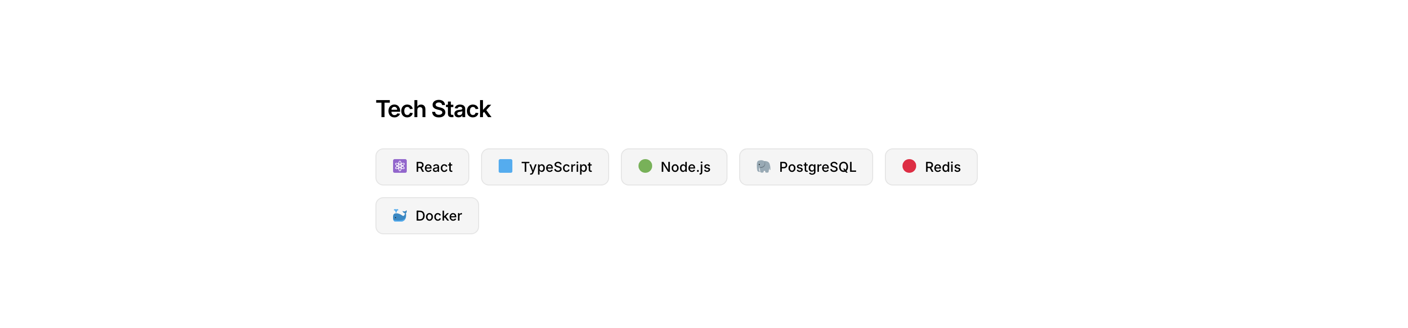This screenshot has width=1408, height=328.
Task: Click the blue TypeScript square icon
Action: 505,166
